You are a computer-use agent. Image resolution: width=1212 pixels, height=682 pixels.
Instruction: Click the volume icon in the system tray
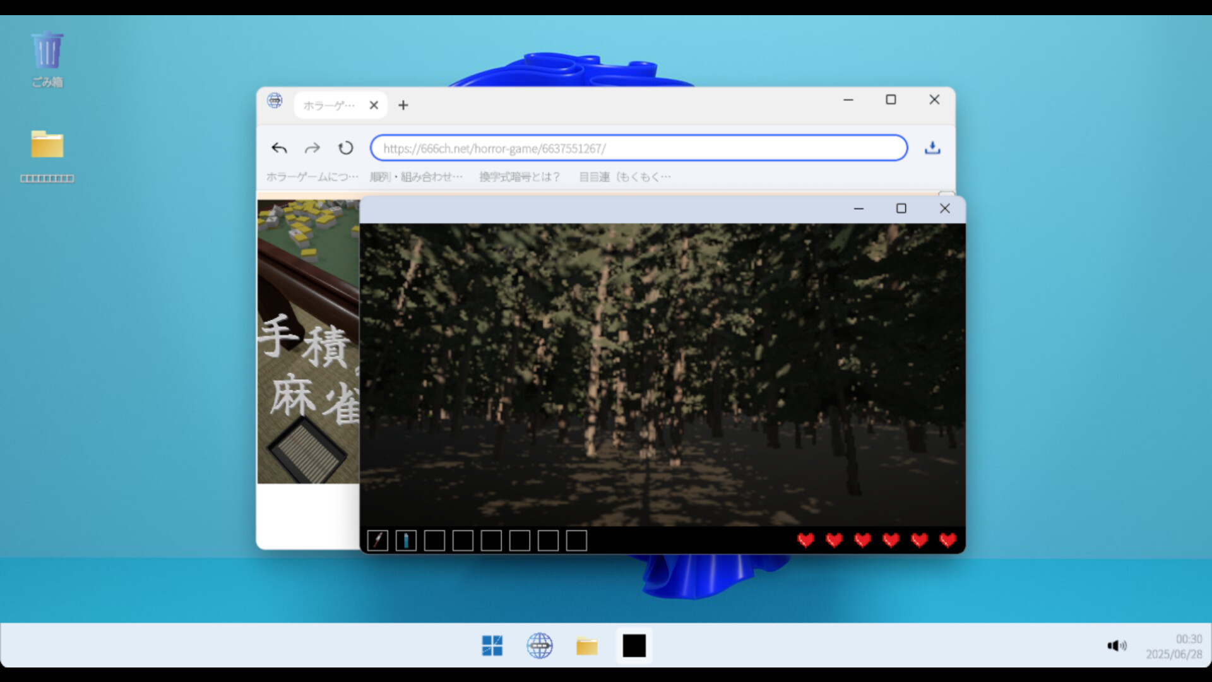(x=1116, y=645)
